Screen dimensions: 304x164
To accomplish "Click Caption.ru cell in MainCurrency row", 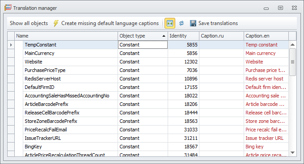I will [221, 53].
